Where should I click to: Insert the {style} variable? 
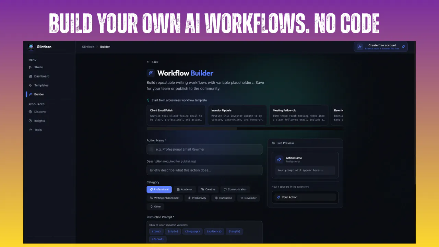coord(173,231)
